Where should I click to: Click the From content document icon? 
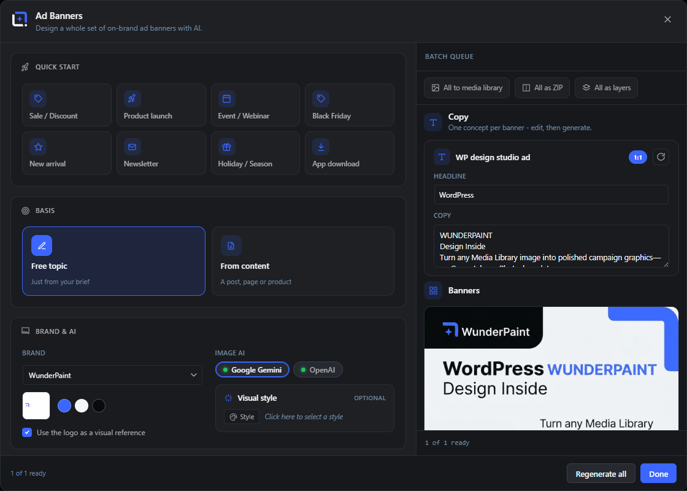coord(231,245)
